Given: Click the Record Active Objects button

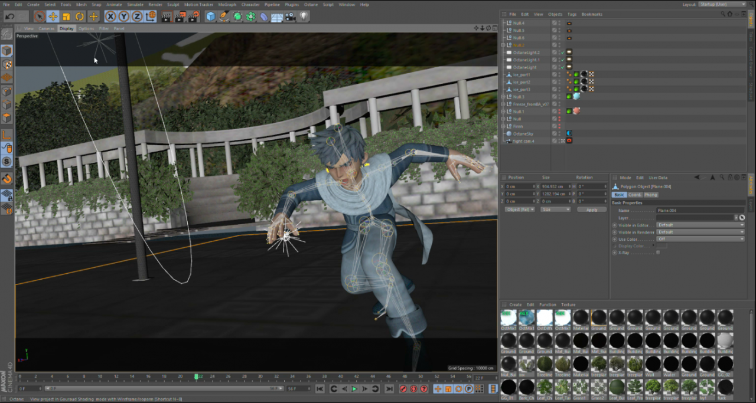Looking at the screenshot, I should [403, 389].
